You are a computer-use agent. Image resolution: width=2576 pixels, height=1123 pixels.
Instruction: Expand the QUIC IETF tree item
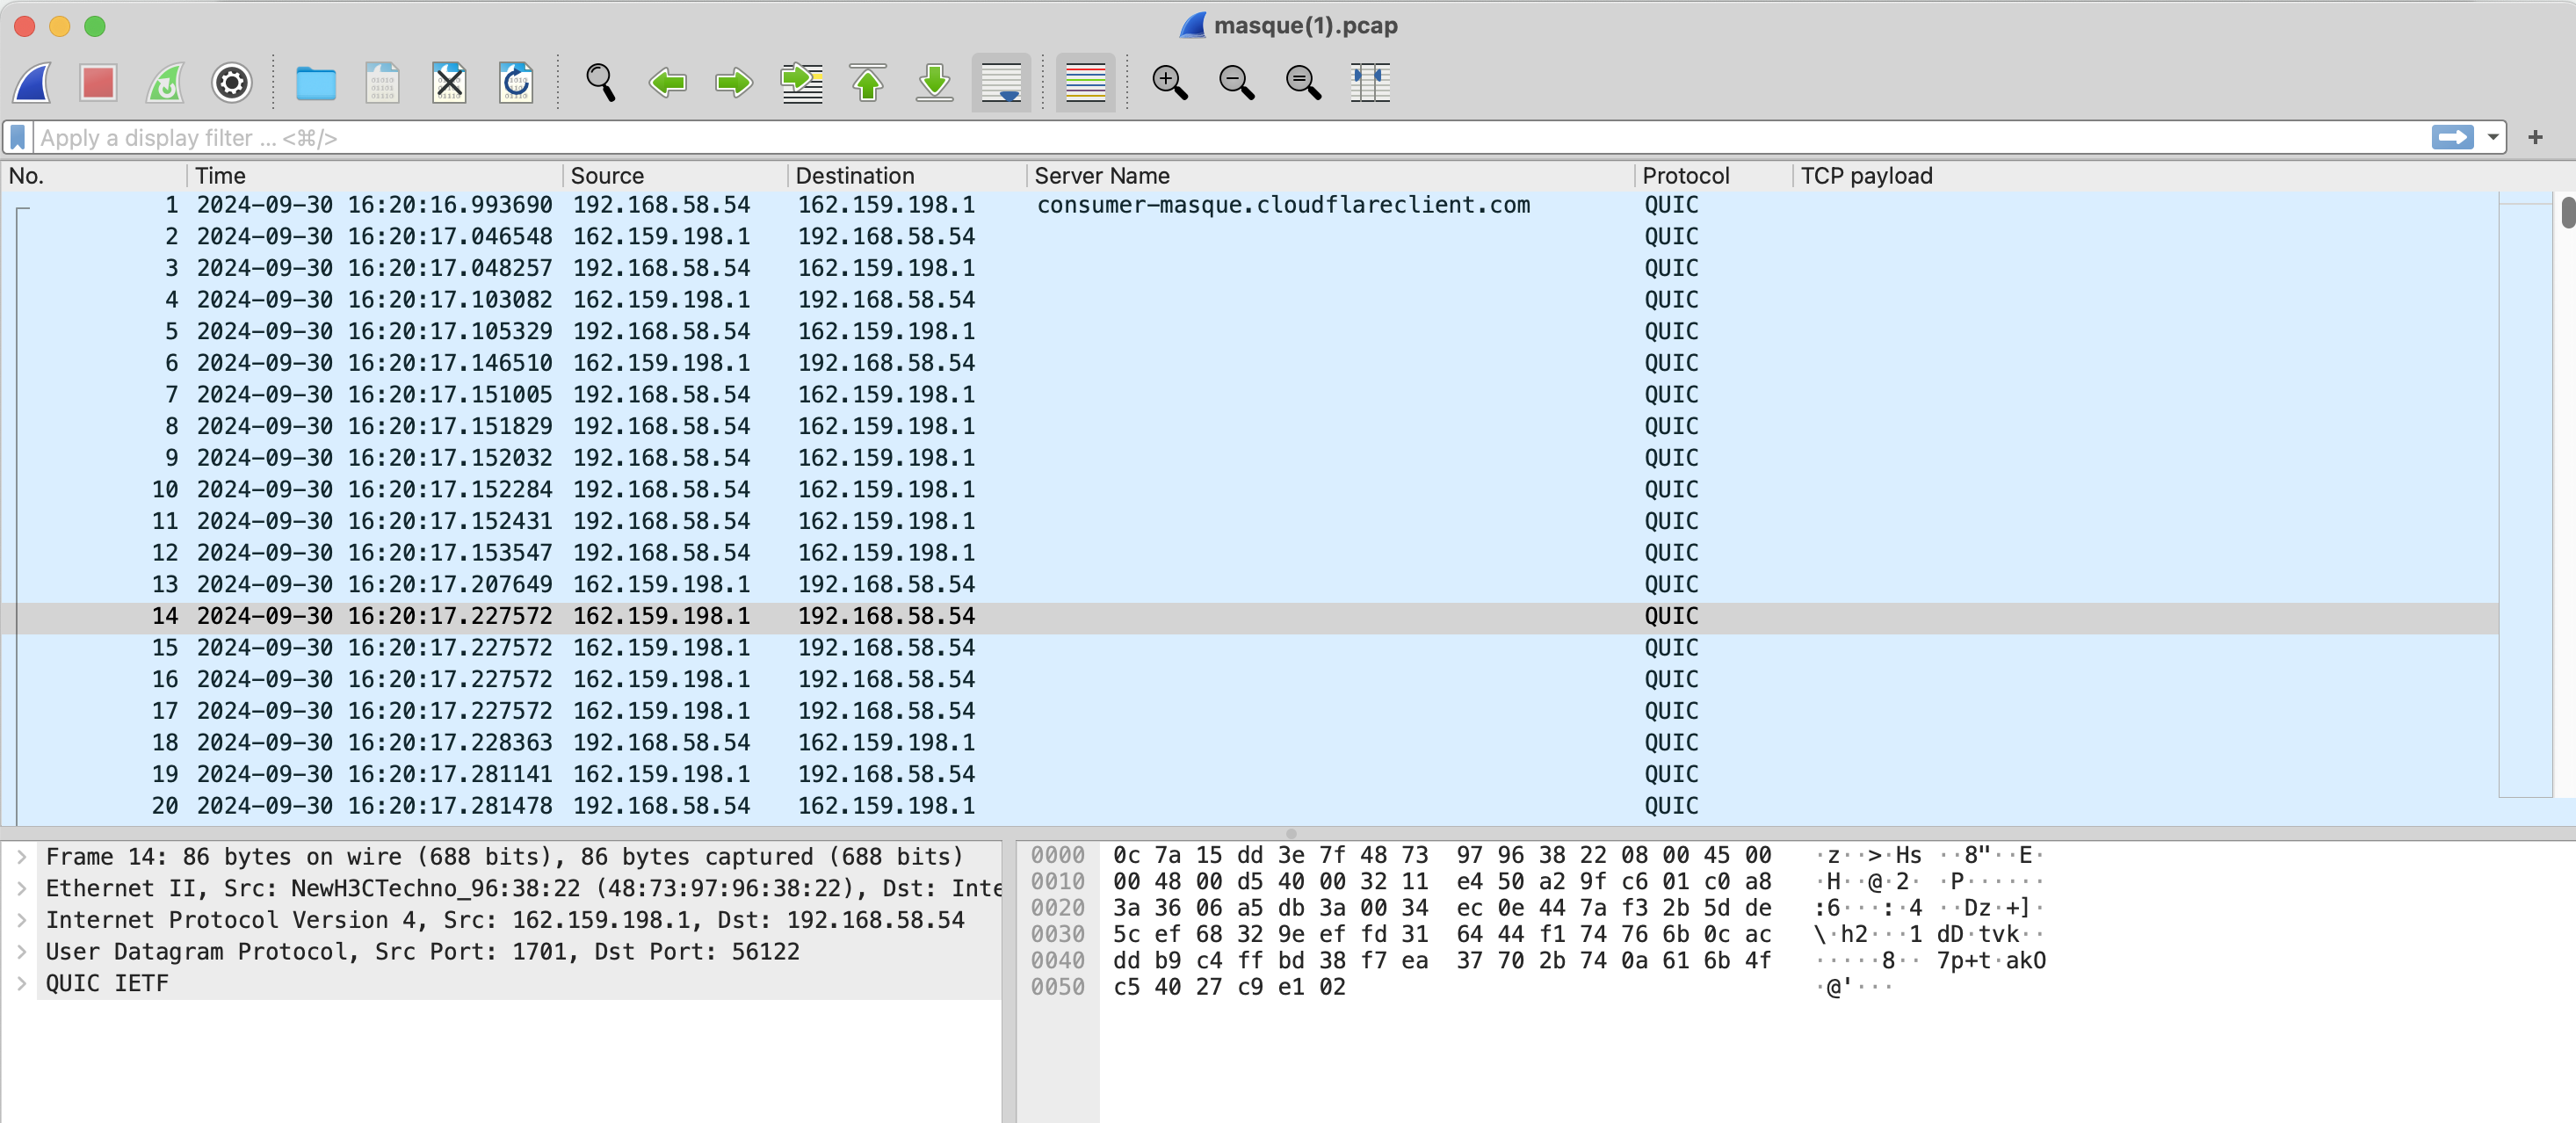point(21,983)
